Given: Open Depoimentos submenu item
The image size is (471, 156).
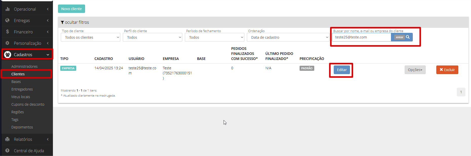Looking at the screenshot, I should pyautogui.click(x=22, y=127).
